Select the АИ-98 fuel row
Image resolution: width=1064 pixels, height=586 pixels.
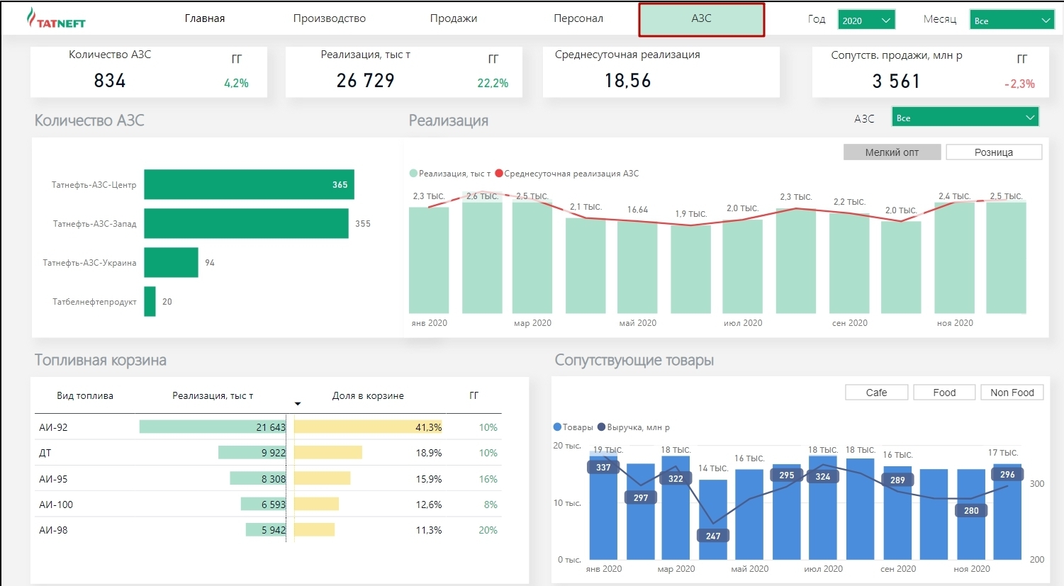(x=268, y=530)
